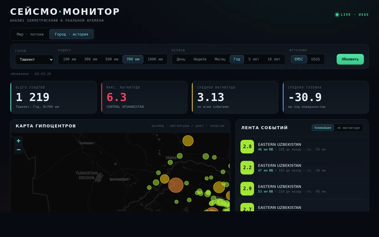Image resolution: width=379 pixels, height=237 pixels.
Task: Select the yellow circle north of Taraz
Action: pyautogui.click(x=188, y=141)
